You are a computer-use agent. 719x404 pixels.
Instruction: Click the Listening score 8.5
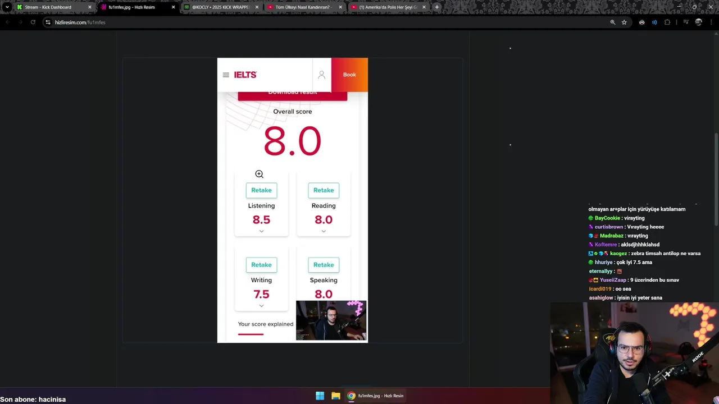(261, 220)
